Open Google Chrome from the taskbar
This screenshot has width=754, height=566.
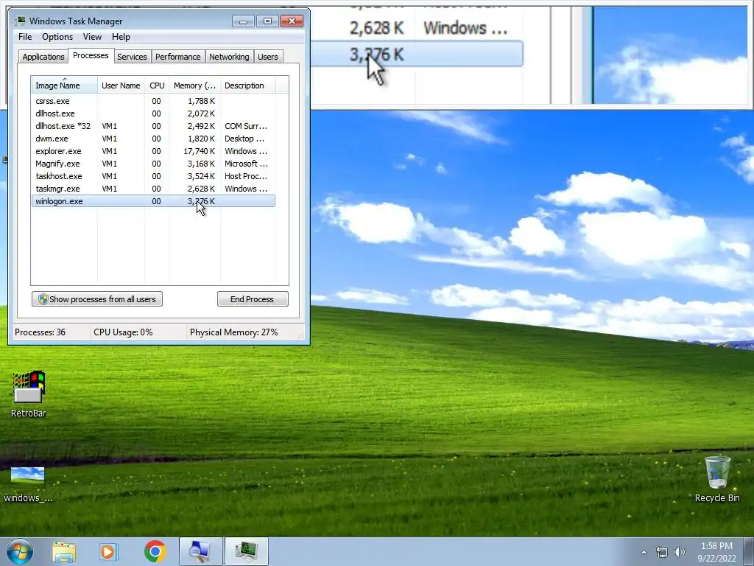(155, 551)
